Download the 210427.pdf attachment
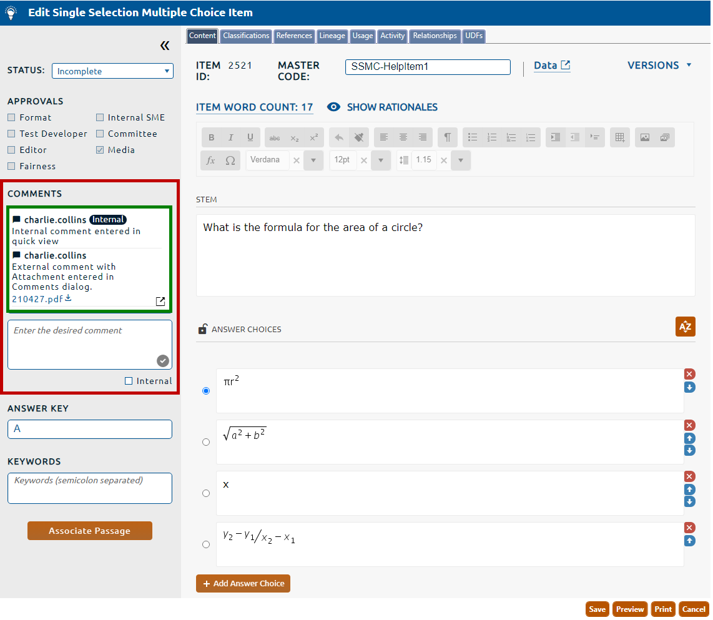This screenshot has height=620, width=713. [68, 298]
